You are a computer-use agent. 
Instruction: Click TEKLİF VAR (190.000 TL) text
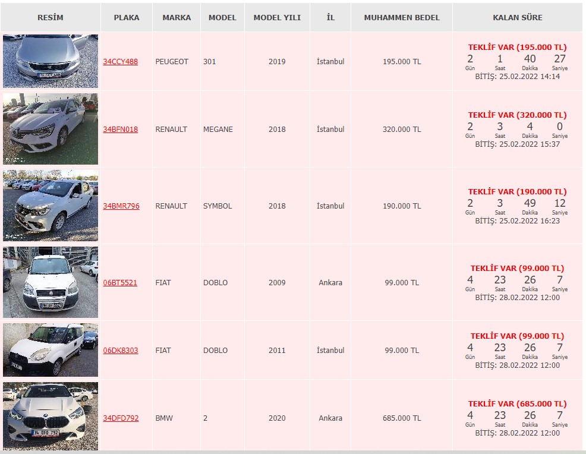[x=517, y=192]
